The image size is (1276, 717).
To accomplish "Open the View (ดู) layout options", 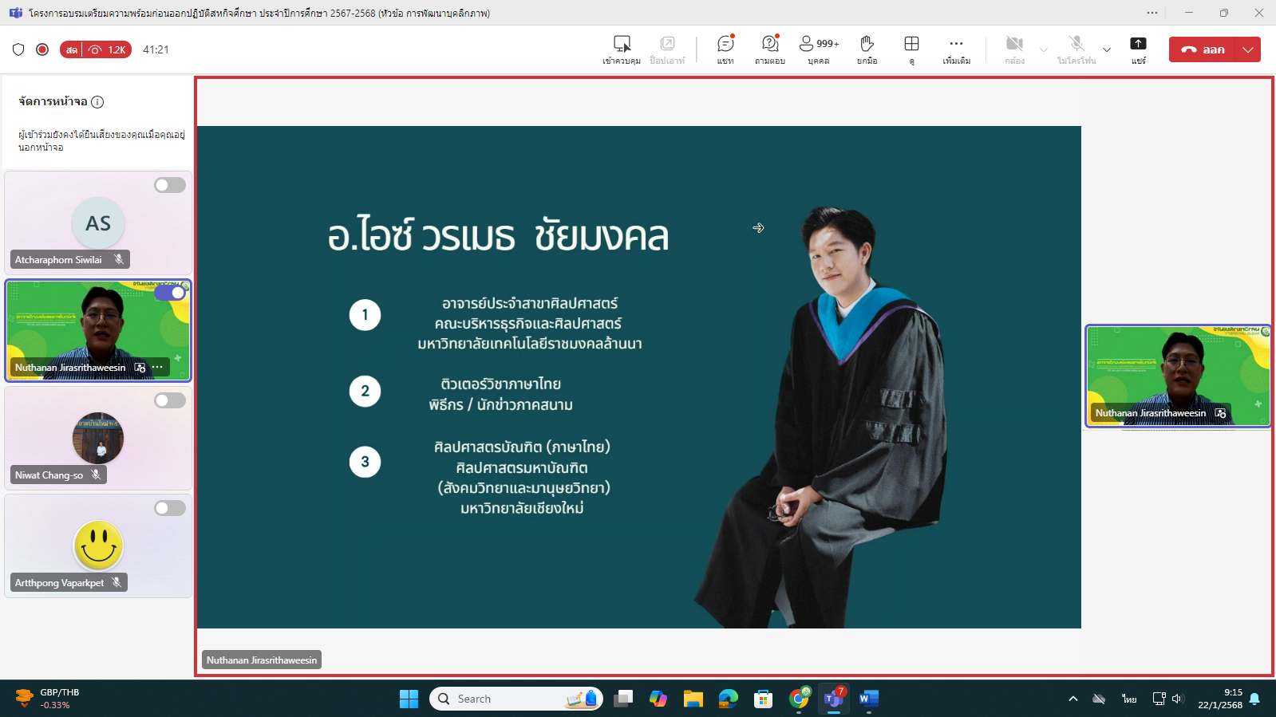I will click(x=911, y=49).
